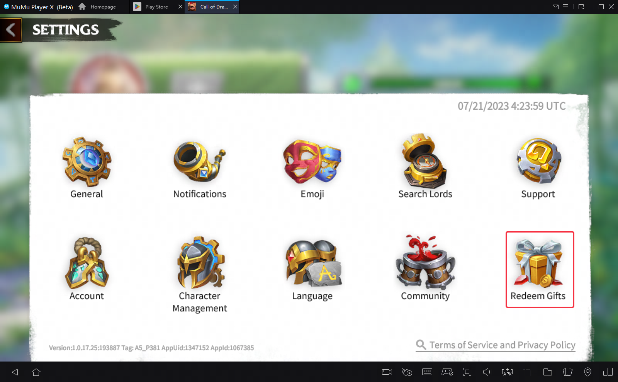This screenshot has width=618, height=382.
Task: Open the virtual location pin icon
Action: [587, 372]
